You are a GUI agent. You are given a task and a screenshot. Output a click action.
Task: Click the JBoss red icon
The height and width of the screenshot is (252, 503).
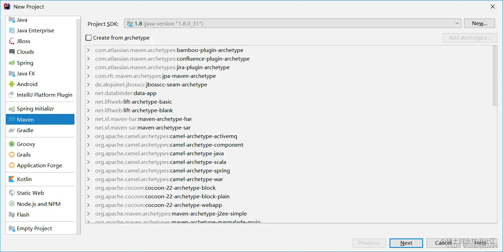[x=12, y=41]
